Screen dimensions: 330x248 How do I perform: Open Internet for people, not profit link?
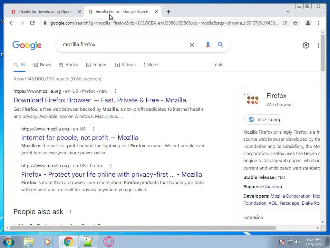(x=80, y=138)
